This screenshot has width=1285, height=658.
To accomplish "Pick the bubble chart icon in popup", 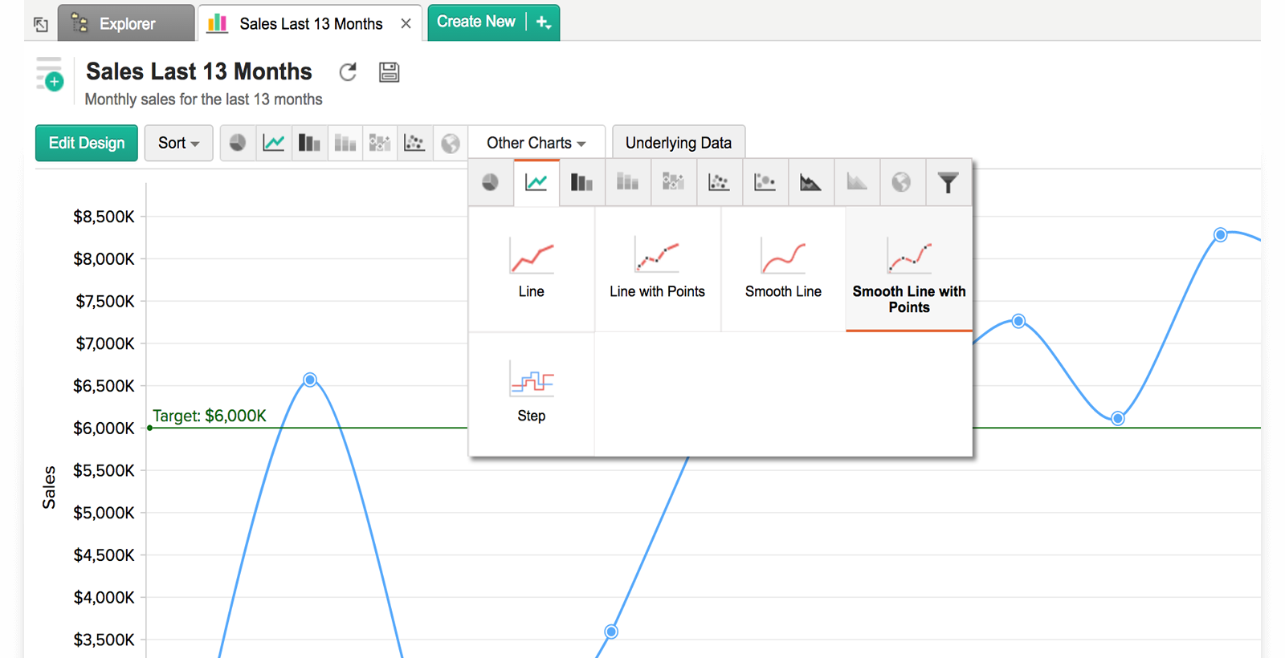I will pos(765,183).
